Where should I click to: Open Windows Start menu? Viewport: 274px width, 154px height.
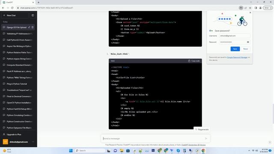click(71, 151)
